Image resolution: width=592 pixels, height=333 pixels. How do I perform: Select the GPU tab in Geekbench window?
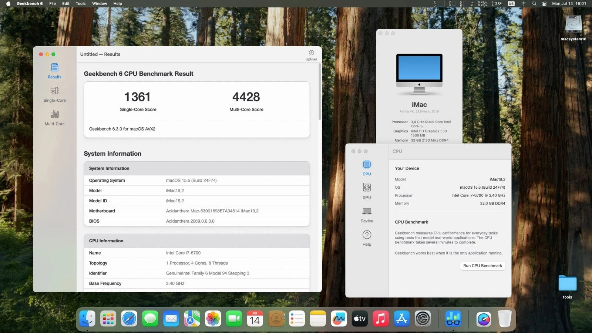(367, 191)
